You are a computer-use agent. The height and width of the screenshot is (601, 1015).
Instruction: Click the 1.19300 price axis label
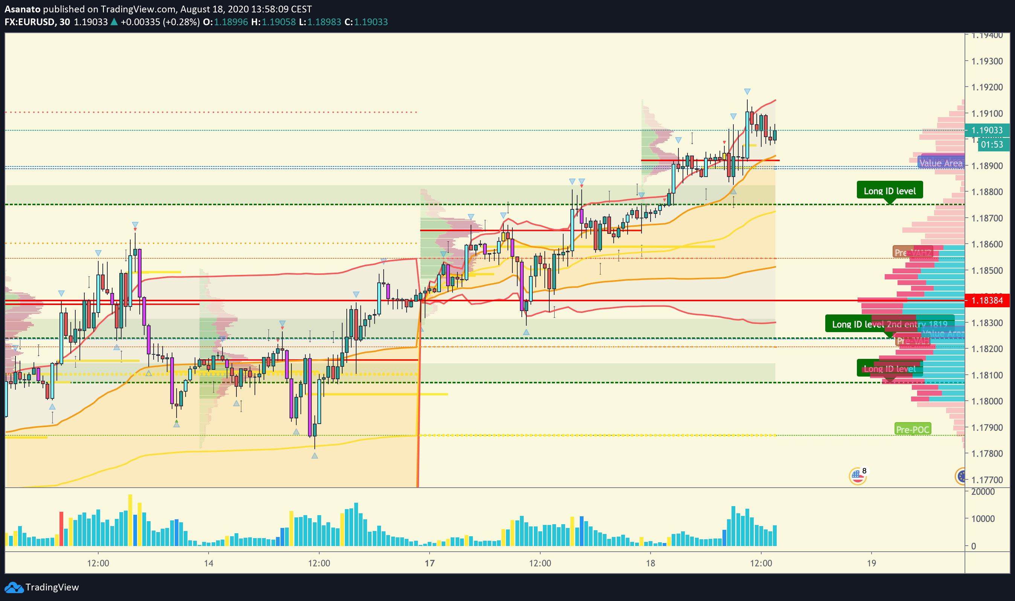[x=987, y=61]
